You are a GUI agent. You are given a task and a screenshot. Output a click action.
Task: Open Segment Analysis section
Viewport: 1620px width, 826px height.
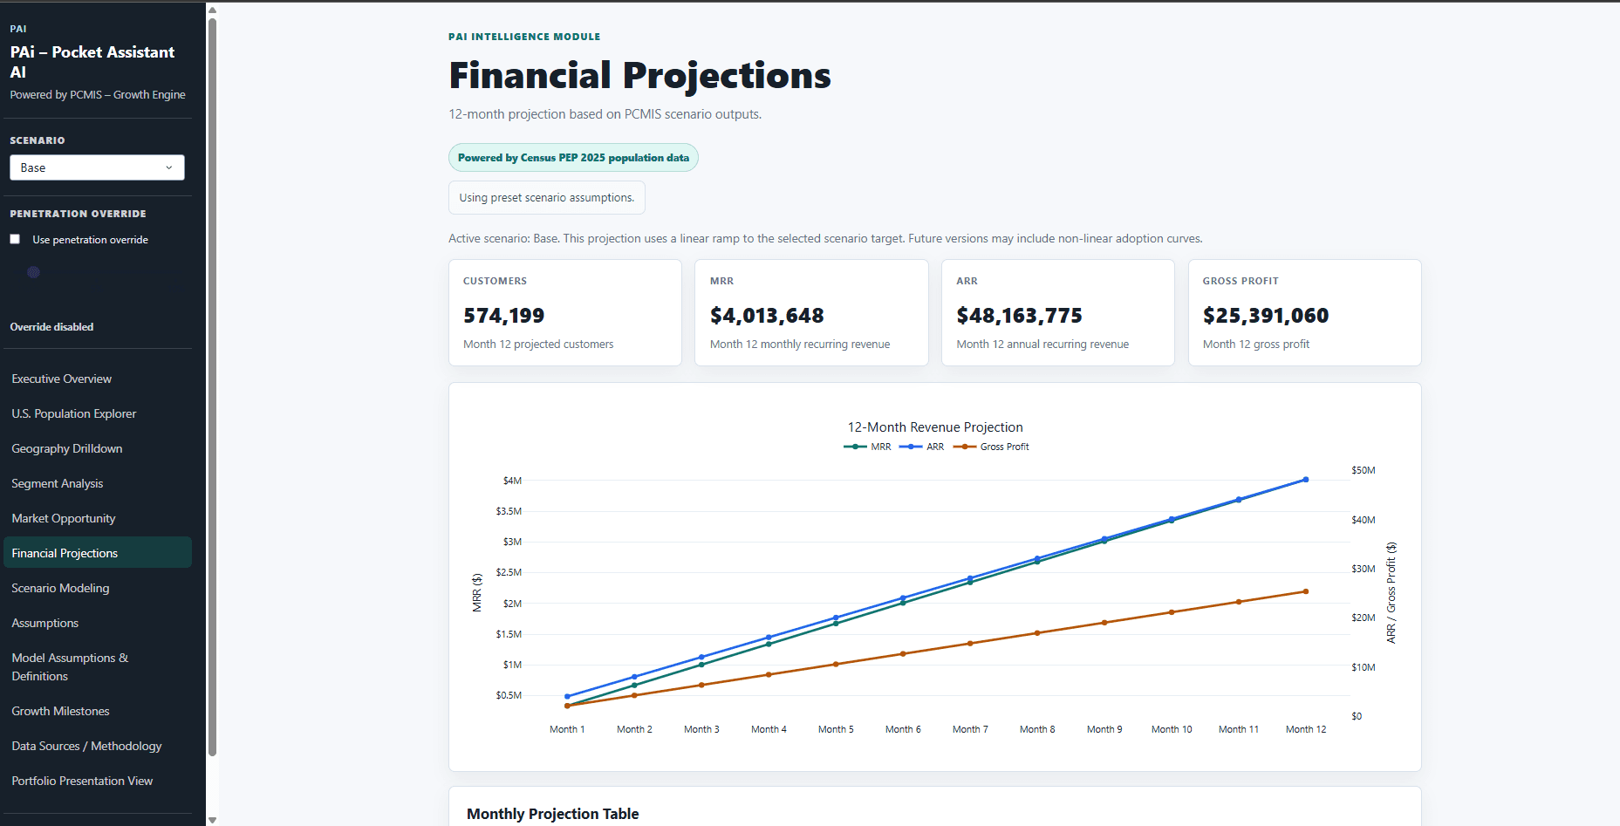click(x=98, y=483)
